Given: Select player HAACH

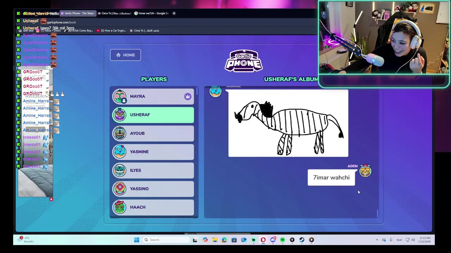Looking at the screenshot, I should (x=153, y=207).
